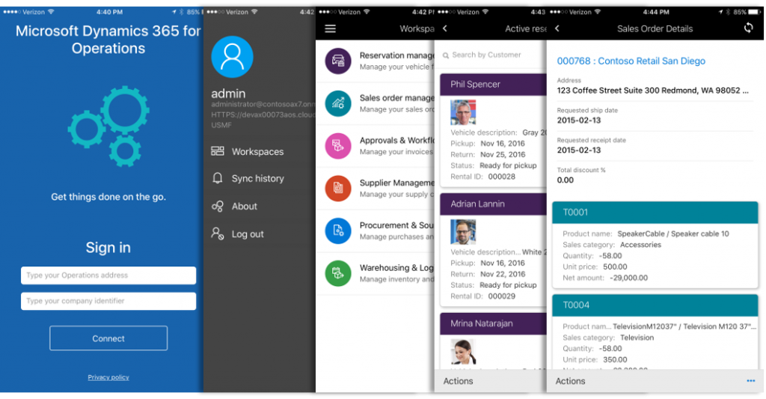Image resolution: width=766 pixels, height=399 pixels.
Task: Select Rental ID 000028 text
Action: [502, 177]
